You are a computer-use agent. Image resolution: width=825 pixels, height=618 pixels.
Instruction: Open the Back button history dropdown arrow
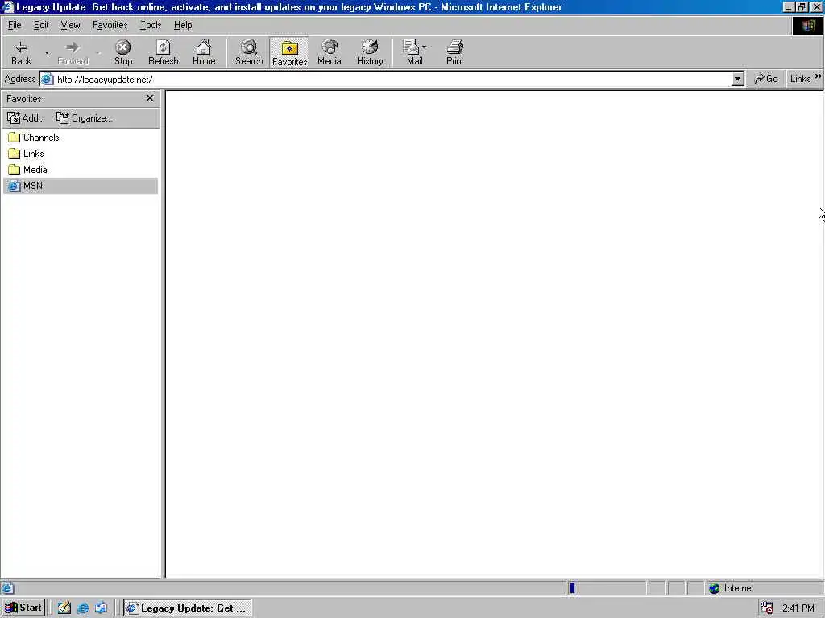click(x=46, y=52)
